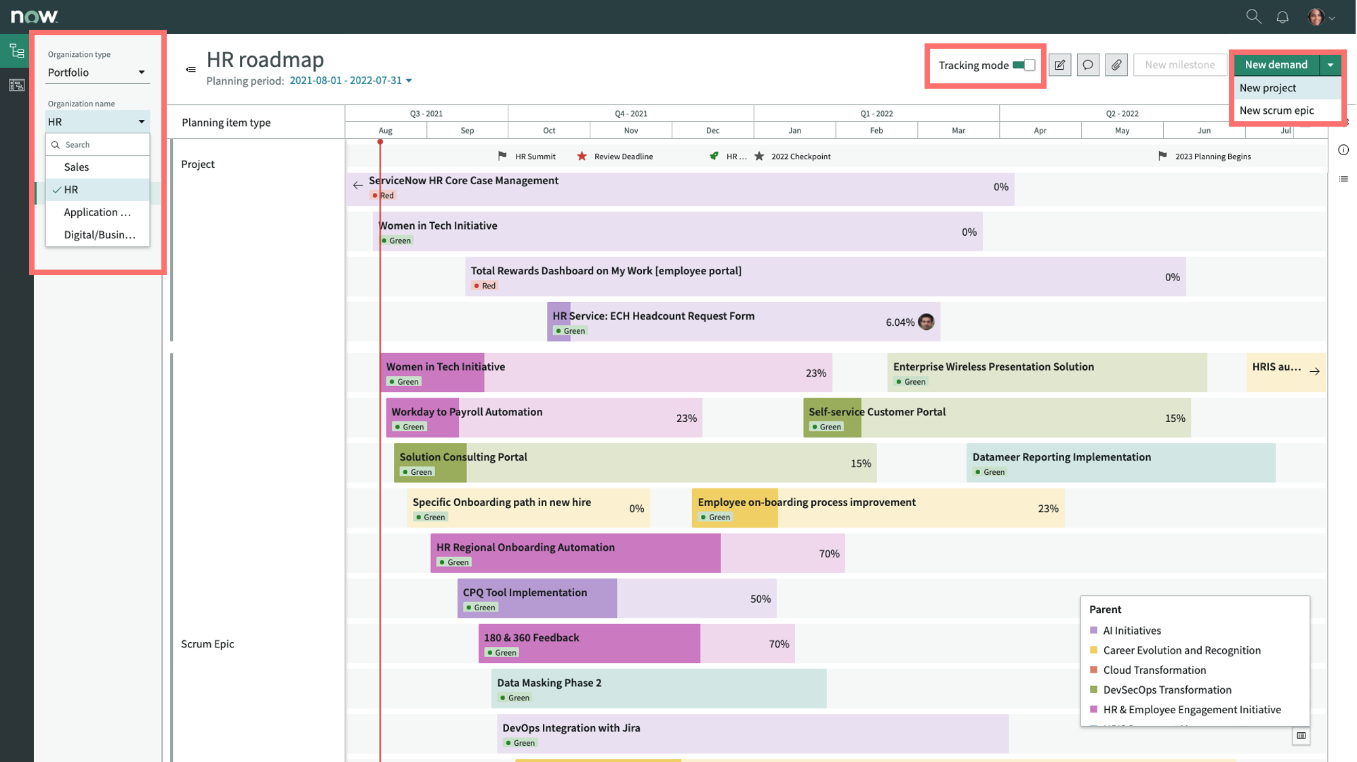Expand the New demand arrow dropdown
The width and height of the screenshot is (1357, 762).
[x=1331, y=65]
